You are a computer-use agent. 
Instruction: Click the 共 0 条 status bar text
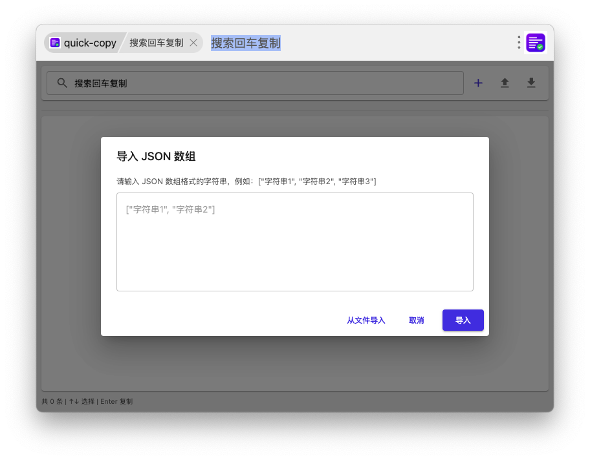coord(52,401)
